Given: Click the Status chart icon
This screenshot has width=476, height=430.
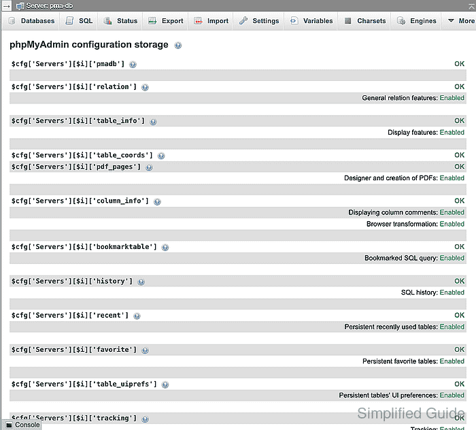Looking at the screenshot, I should (x=107, y=20).
